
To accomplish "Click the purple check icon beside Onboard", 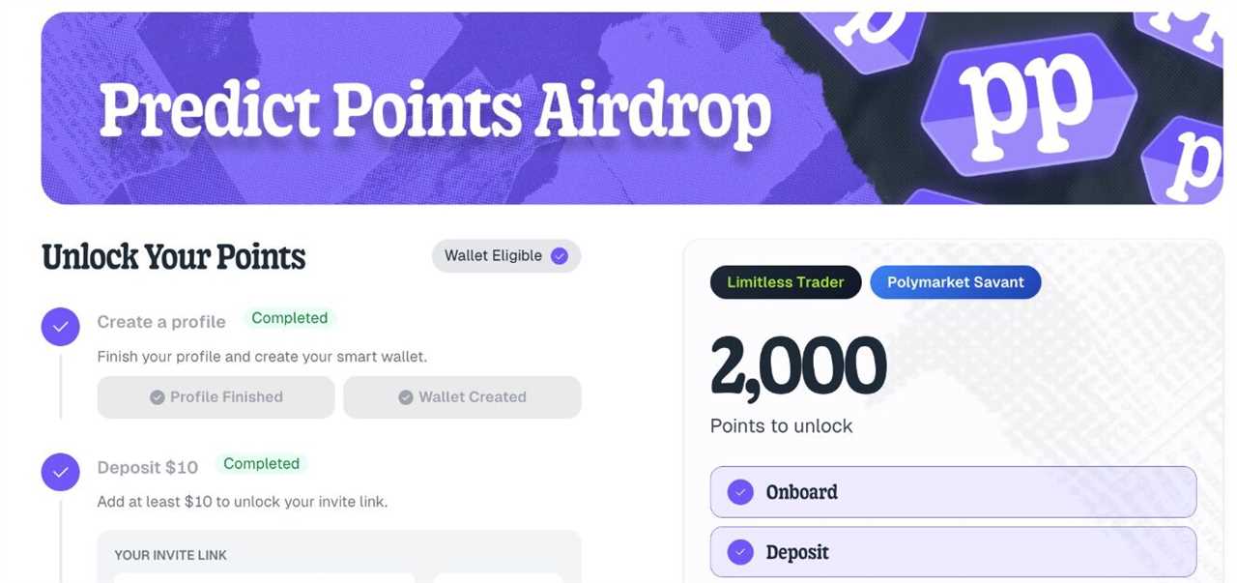I will coord(739,491).
